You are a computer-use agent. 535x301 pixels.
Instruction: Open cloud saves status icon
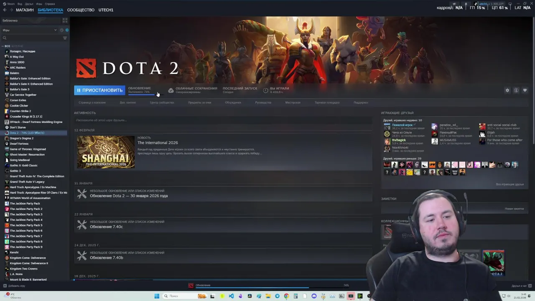coord(171,90)
